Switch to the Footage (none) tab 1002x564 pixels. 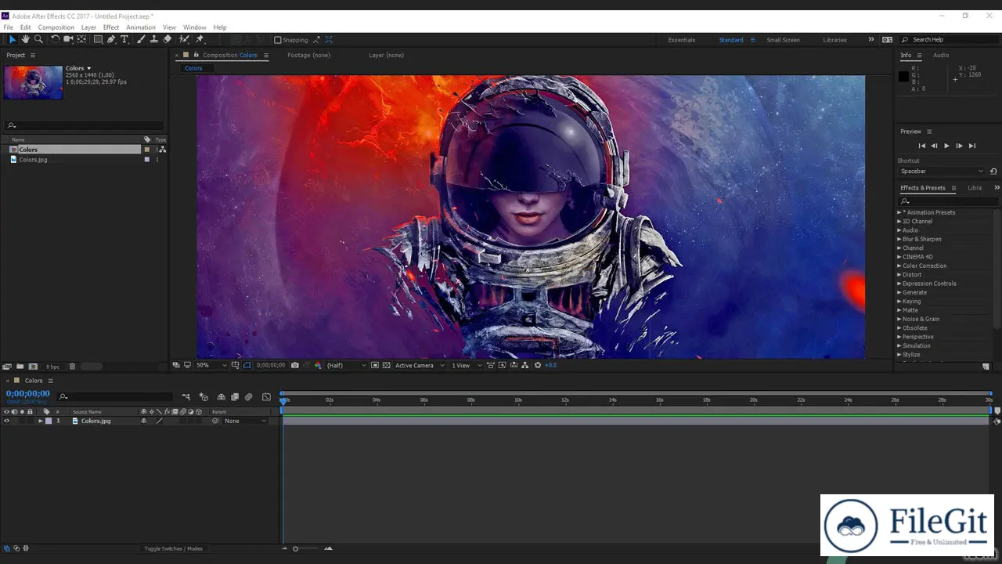308,55
